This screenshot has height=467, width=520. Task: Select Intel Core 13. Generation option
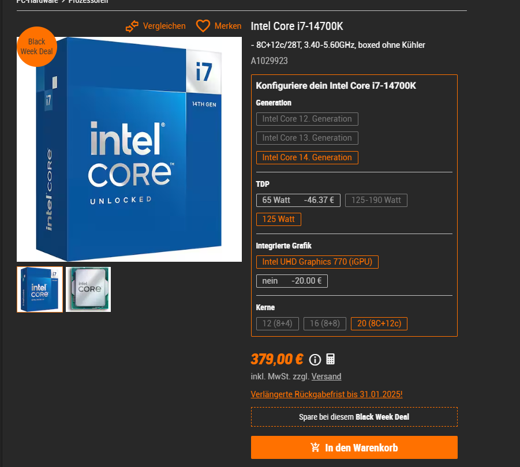point(307,138)
